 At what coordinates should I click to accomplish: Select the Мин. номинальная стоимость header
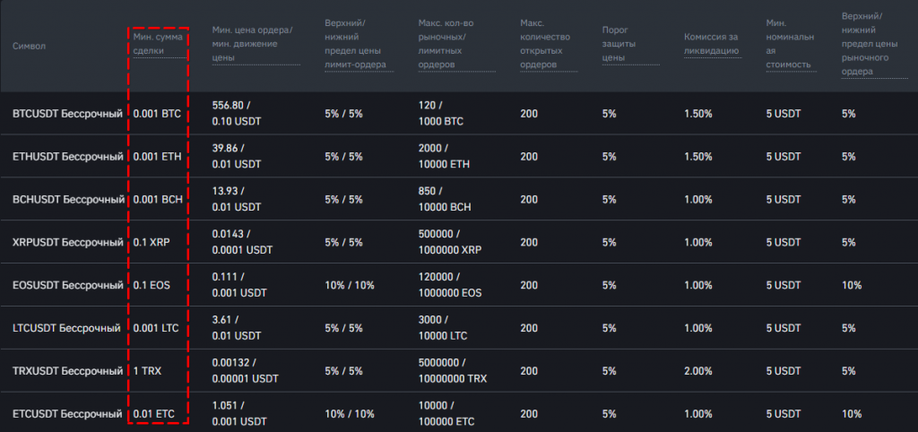pyautogui.click(x=790, y=43)
